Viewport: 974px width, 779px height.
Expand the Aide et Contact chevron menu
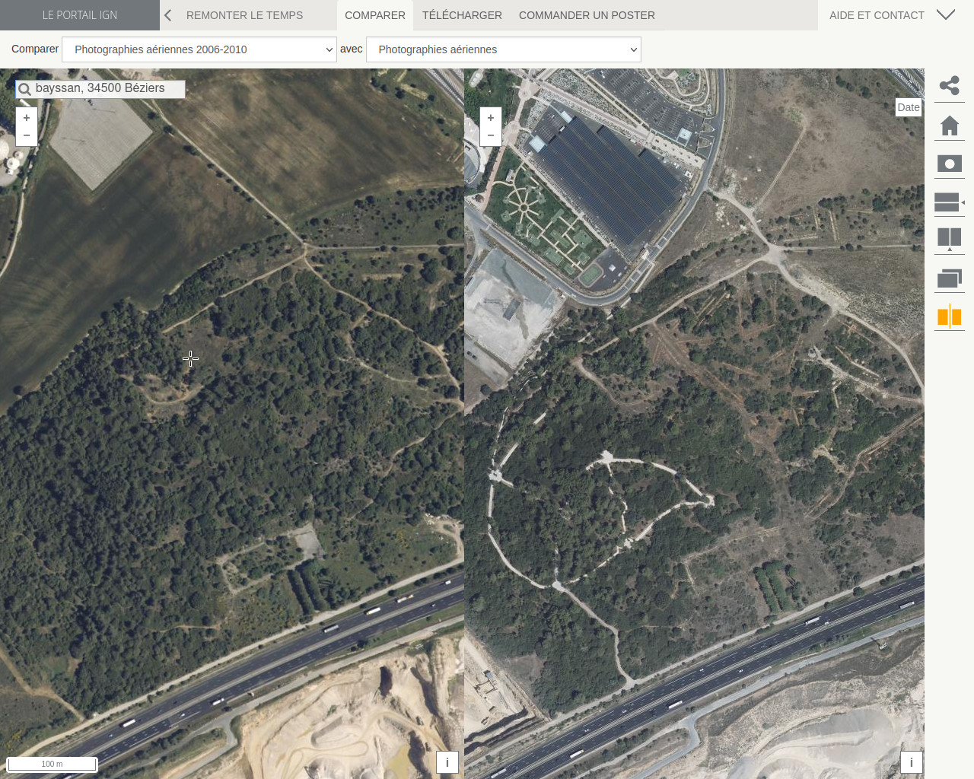click(946, 15)
